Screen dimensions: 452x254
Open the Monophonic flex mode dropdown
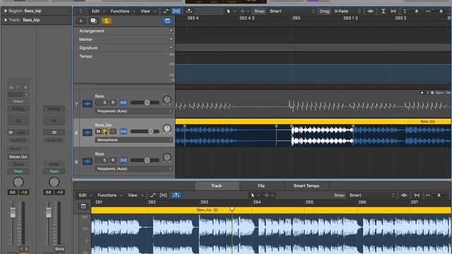pyautogui.click(x=133, y=140)
